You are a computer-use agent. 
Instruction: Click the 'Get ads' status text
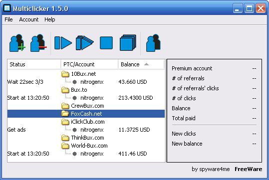[16, 130]
